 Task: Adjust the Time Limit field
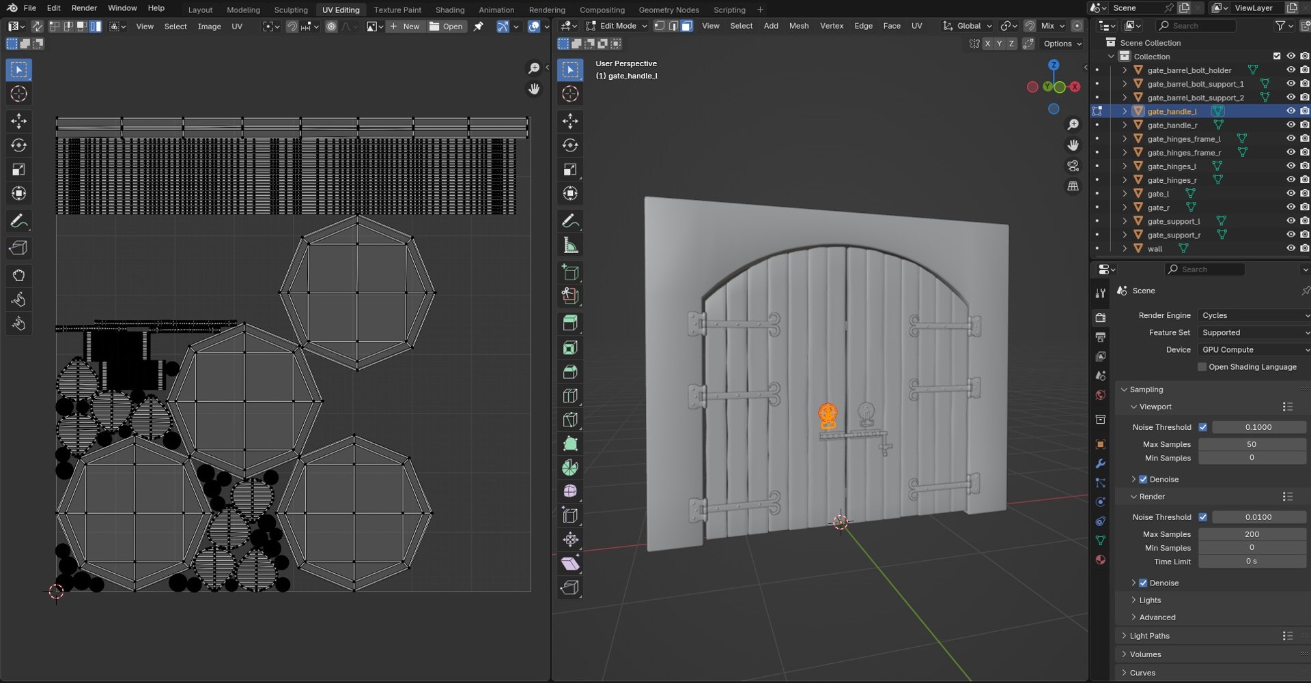click(x=1252, y=562)
